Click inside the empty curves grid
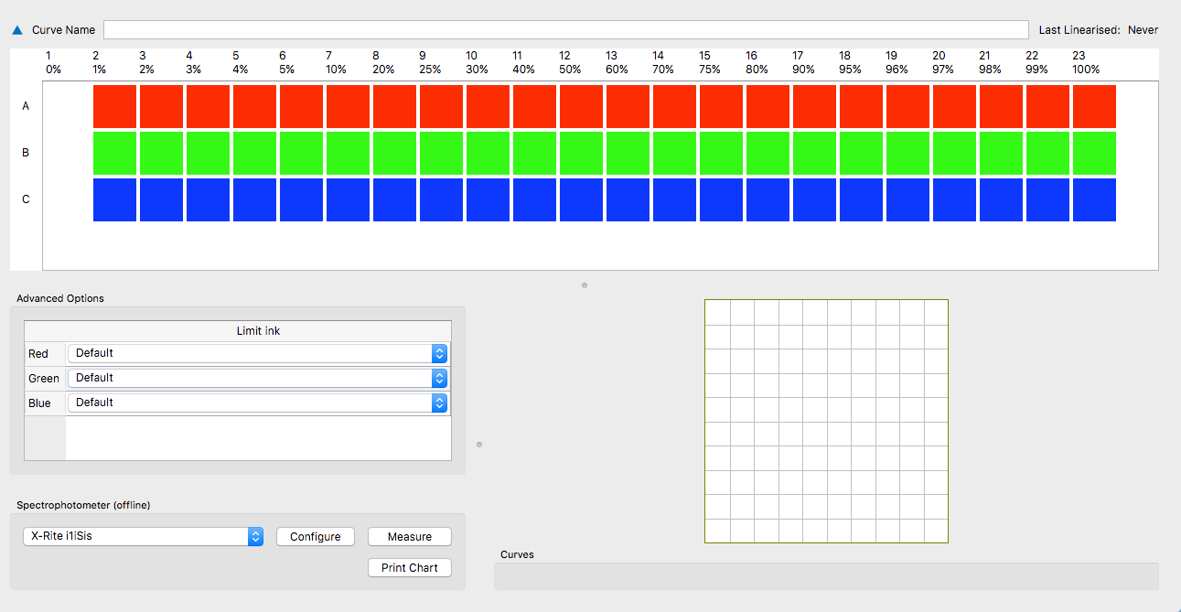This screenshot has height=612, width=1181. point(825,421)
